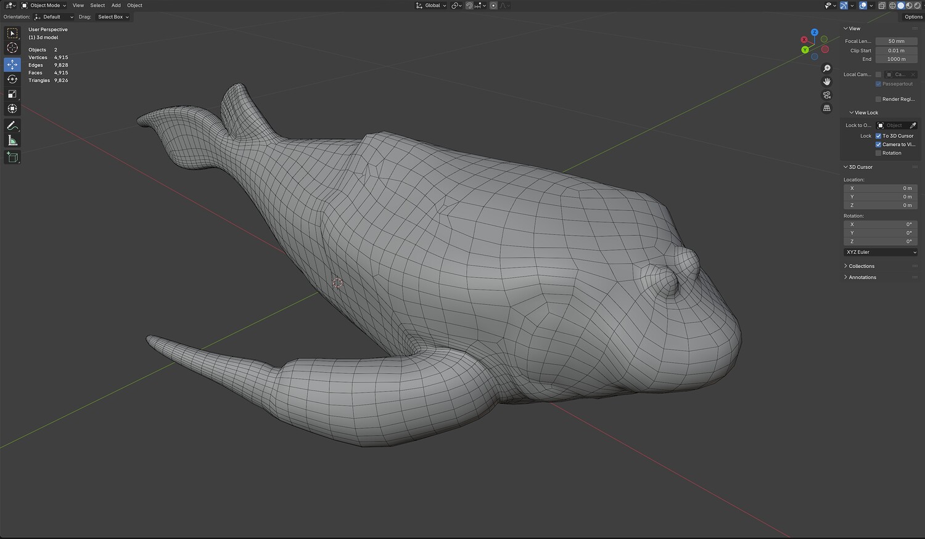Open the snapping options dropdown arrow
This screenshot has height=539, width=925.
click(484, 6)
